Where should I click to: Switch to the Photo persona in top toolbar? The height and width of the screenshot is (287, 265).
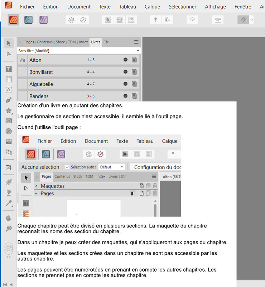pyautogui.click(x=43, y=20)
